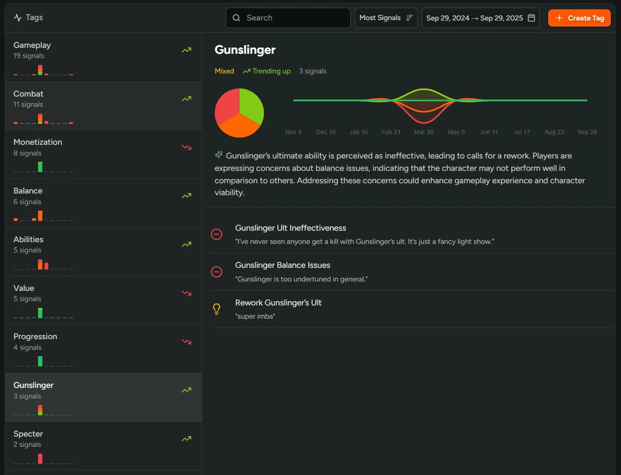Click inside the Search input field
The width and height of the screenshot is (621, 475).
pos(295,18)
